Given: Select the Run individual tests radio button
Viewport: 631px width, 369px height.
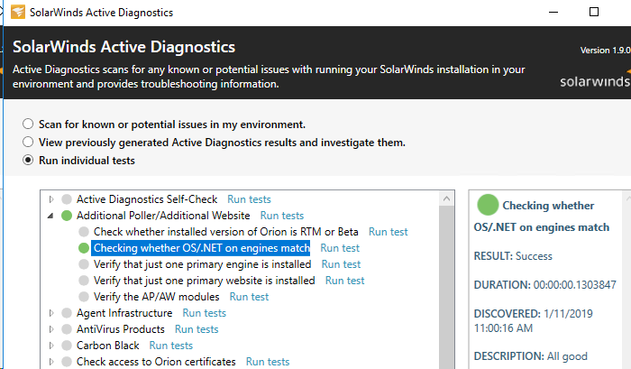Looking at the screenshot, I should pyautogui.click(x=29, y=161).
